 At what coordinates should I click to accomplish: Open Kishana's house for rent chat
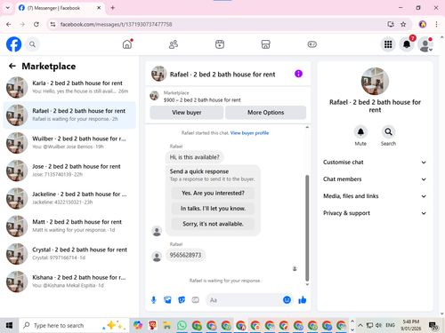69,281
